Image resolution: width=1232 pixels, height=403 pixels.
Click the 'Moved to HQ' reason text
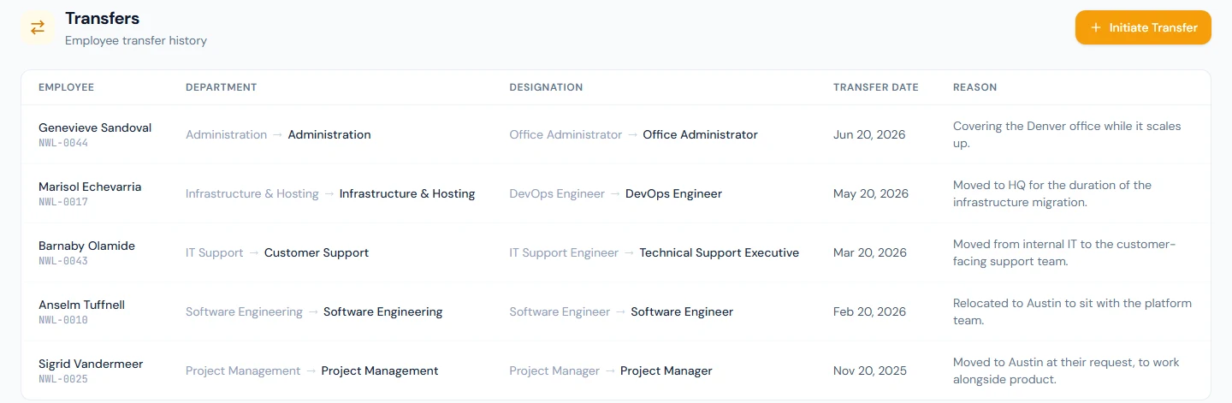coord(1052,193)
